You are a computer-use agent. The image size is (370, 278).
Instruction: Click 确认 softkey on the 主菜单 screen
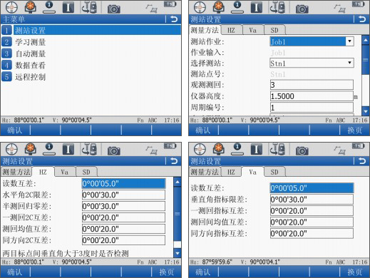[x=15, y=130]
